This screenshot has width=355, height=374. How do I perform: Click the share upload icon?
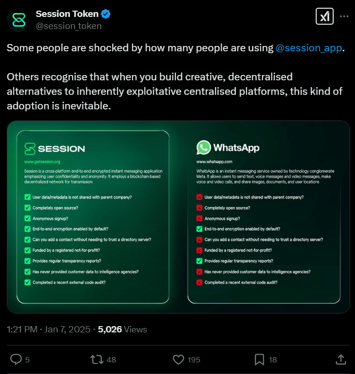pyautogui.click(x=340, y=359)
